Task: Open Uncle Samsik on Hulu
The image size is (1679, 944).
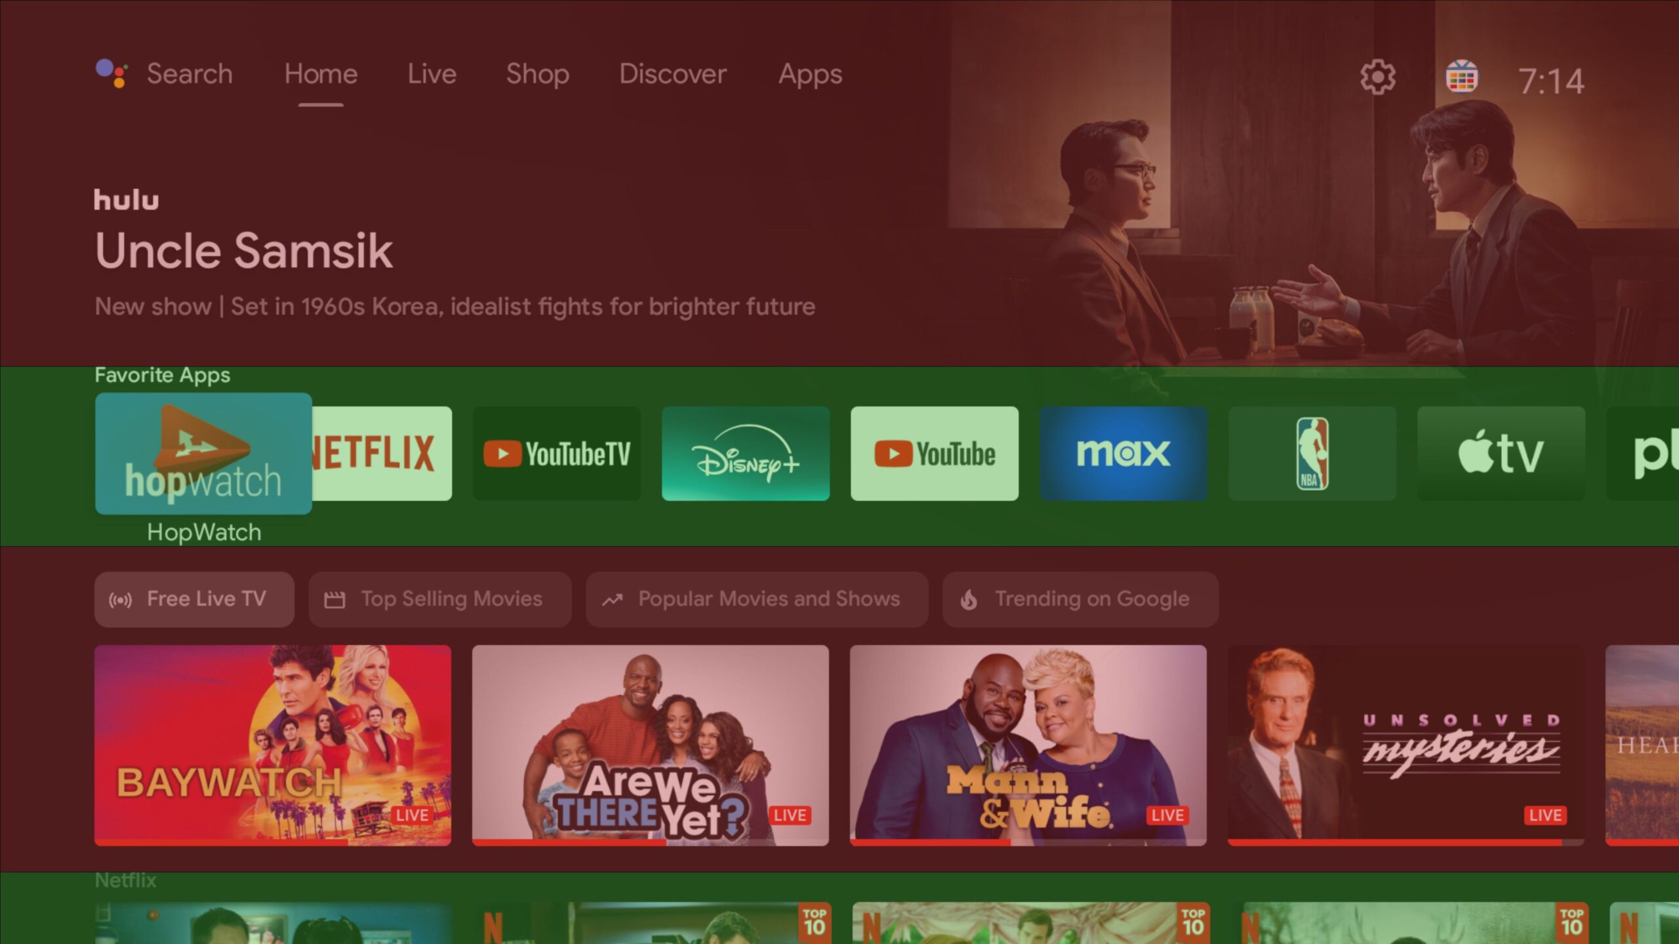Action: (x=243, y=251)
